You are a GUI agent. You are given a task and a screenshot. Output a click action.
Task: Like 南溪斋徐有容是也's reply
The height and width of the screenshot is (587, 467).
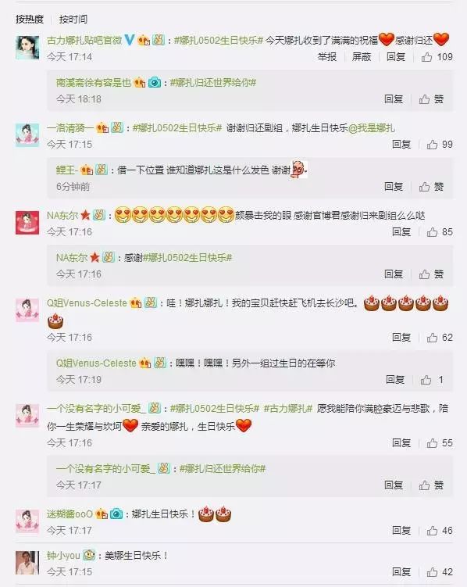(431, 99)
